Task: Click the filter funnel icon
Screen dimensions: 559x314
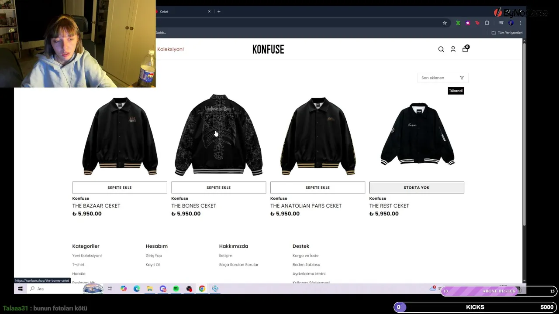Action: point(462,78)
